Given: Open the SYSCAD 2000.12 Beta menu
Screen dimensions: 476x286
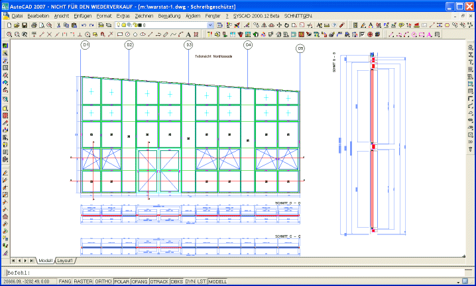Looking at the screenshot, I should (x=256, y=16).
